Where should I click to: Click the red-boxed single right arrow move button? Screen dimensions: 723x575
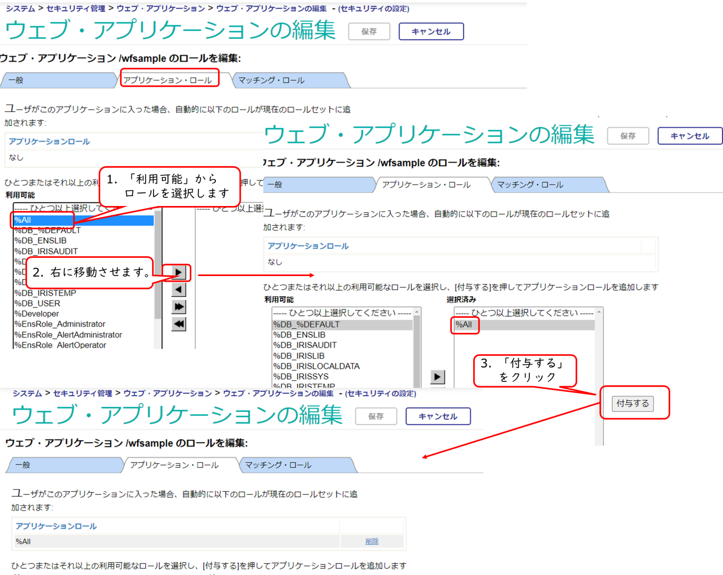click(x=178, y=273)
